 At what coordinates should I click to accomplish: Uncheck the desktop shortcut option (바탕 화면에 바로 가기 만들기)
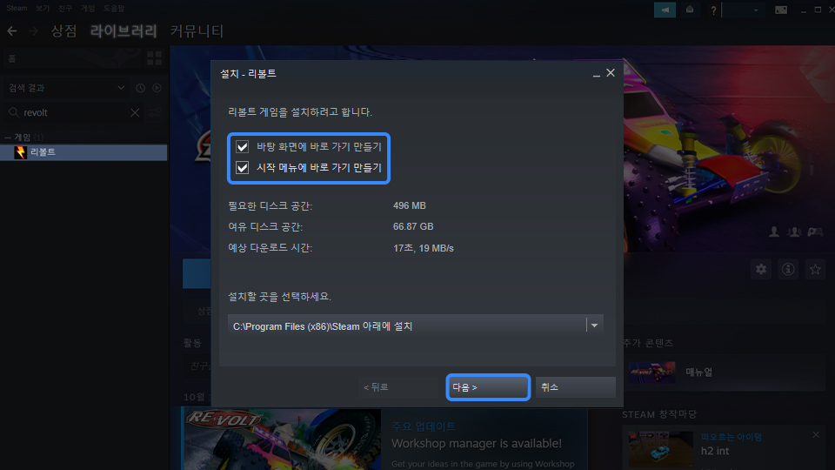click(243, 146)
